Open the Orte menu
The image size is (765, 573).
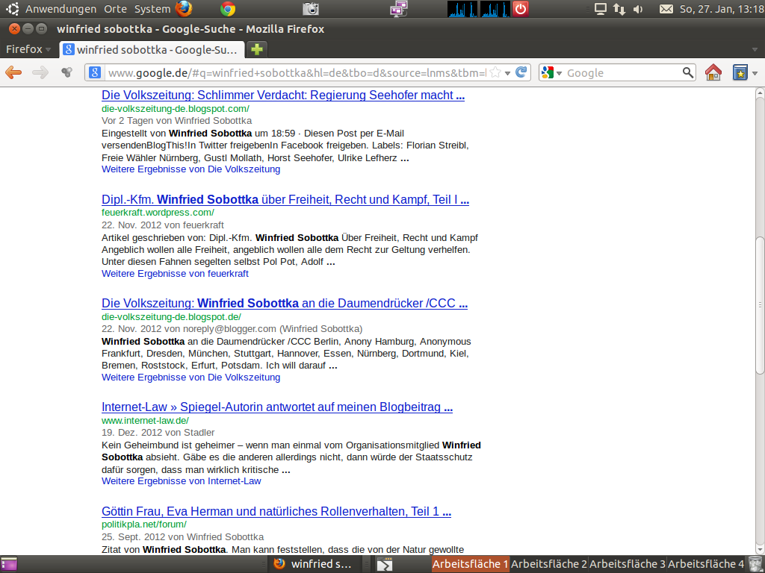pyautogui.click(x=115, y=9)
